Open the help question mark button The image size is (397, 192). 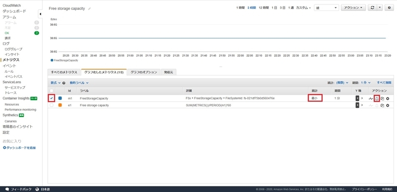tap(389, 8)
